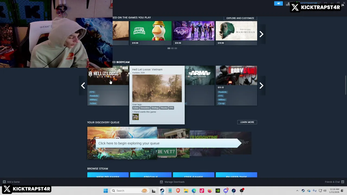Click the taskbar Search box
This screenshot has width=347, height=195.
pyautogui.click(x=130, y=191)
